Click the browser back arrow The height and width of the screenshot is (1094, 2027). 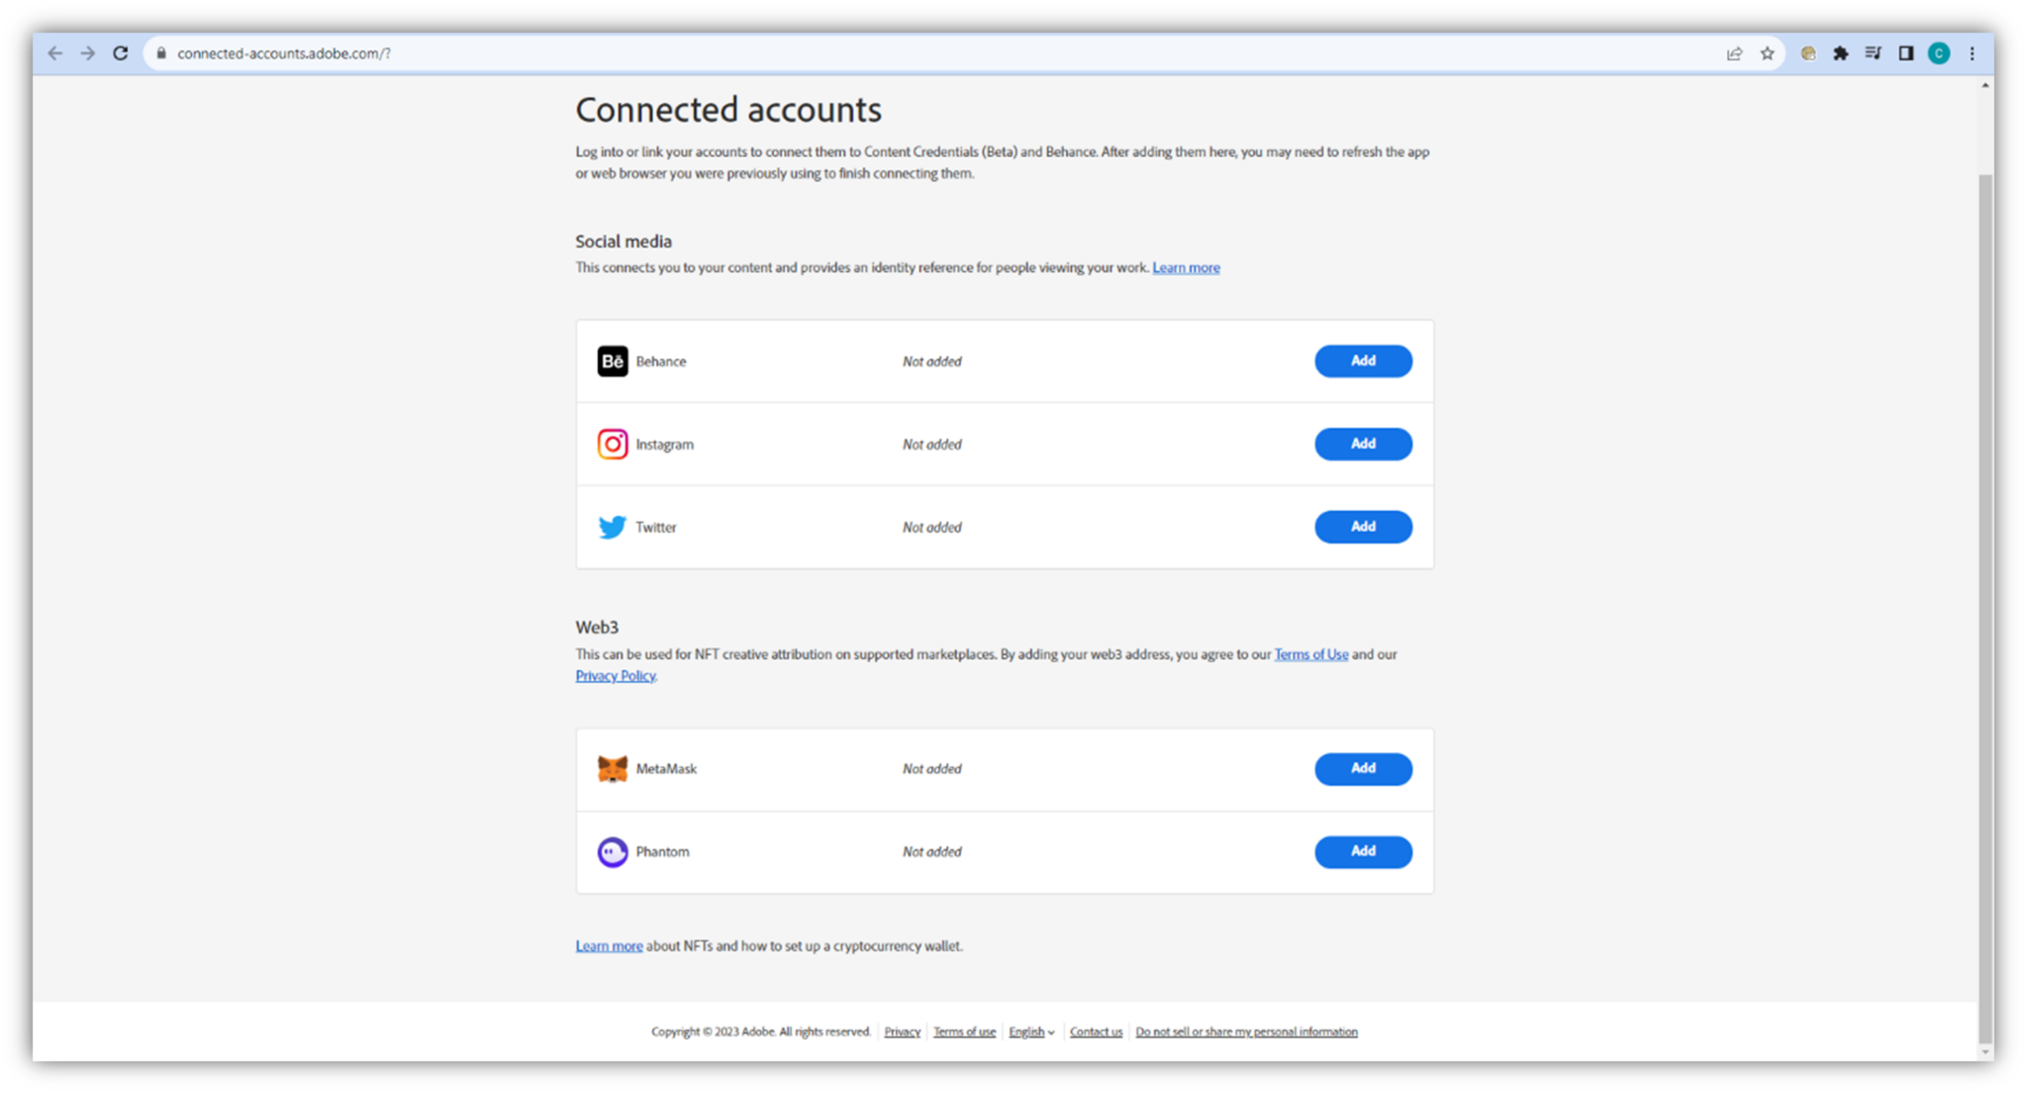pos(55,53)
